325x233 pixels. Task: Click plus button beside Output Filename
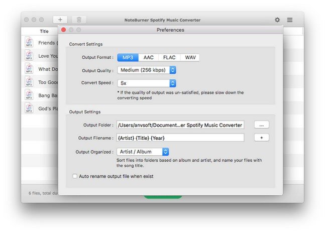261,138
